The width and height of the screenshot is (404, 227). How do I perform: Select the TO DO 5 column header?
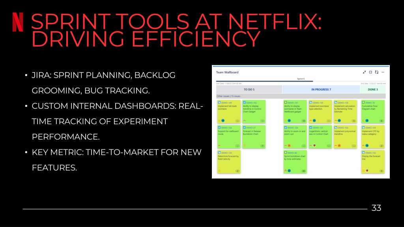coord(249,89)
